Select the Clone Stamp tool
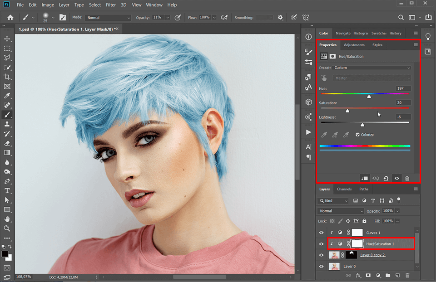Image resolution: width=436 pixels, height=282 pixels. (x=7, y=124)
